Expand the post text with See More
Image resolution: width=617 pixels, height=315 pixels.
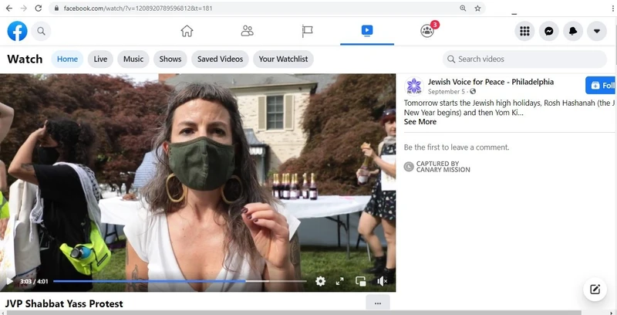coord(420,122)
